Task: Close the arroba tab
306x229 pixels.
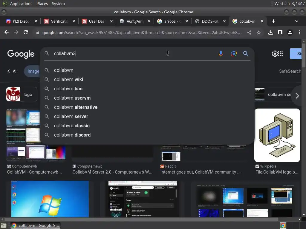Action: pyautogui.click(x=187, y=21)
